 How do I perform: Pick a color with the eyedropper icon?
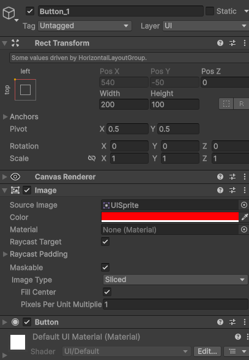pyautogui.click(x=245, y=217)
